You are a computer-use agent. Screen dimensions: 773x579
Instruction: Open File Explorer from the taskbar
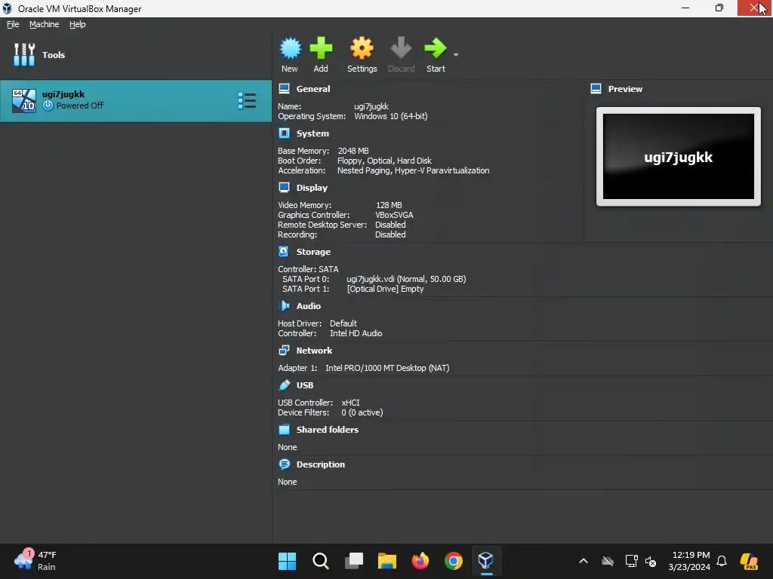pos(387,561)
